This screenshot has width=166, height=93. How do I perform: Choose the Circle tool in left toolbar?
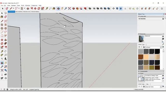[x=2, y=28]
